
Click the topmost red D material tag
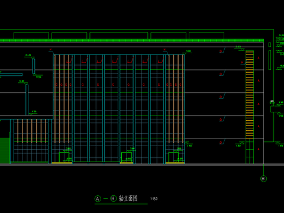[x=221, y=51]
